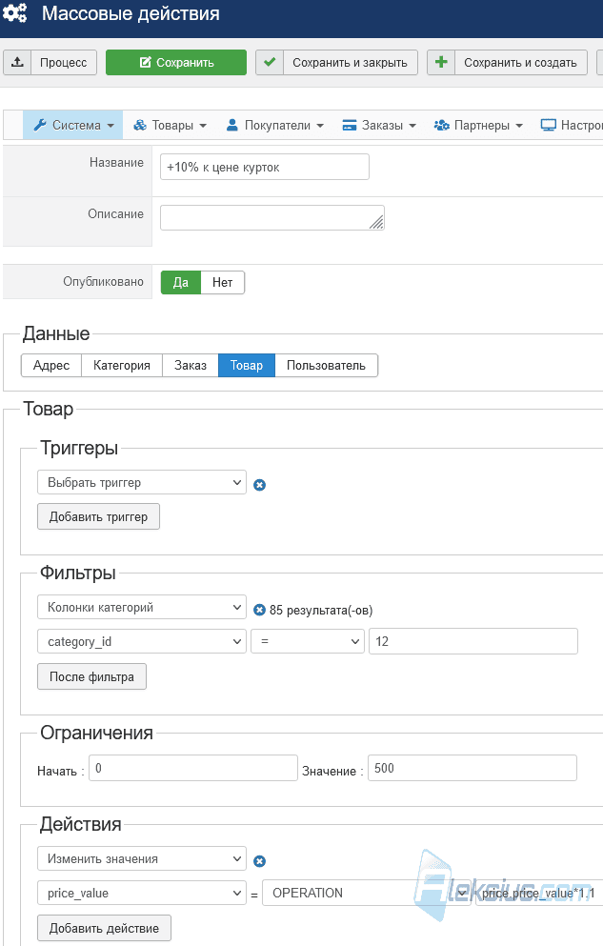Viewport: 603px width, 946px height.
Task: Click the Добавить триггер button
Action: (98, 516)
